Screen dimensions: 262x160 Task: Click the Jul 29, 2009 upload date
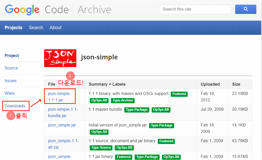point(212,109)
